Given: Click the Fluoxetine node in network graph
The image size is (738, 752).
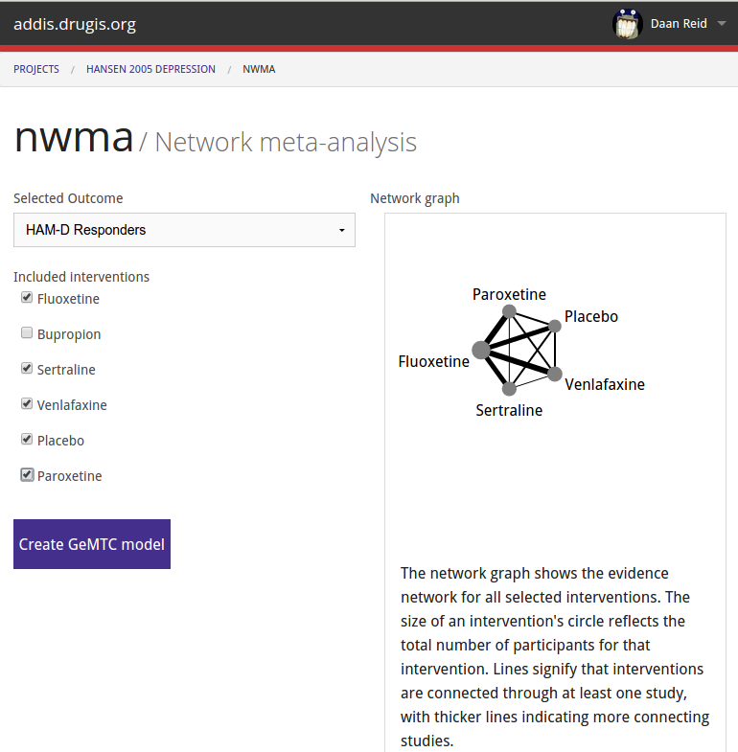Looking at the screenshot, I should coord(481,350).
